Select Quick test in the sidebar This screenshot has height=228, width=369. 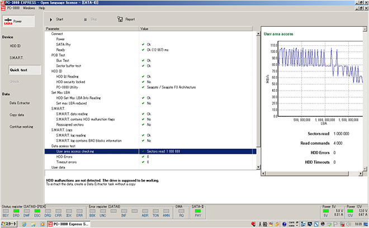click(x=25, y=70)
